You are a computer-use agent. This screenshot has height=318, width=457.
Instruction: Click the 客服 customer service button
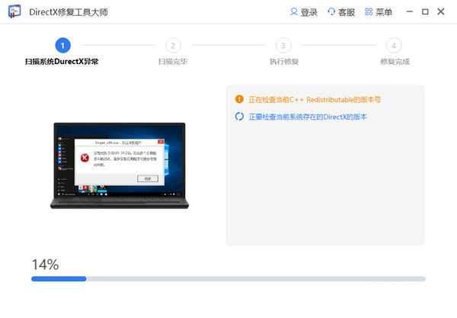point(341,12)
